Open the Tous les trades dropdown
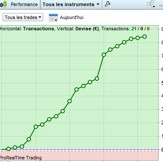The image size is (163, 162). coord(23,17)
